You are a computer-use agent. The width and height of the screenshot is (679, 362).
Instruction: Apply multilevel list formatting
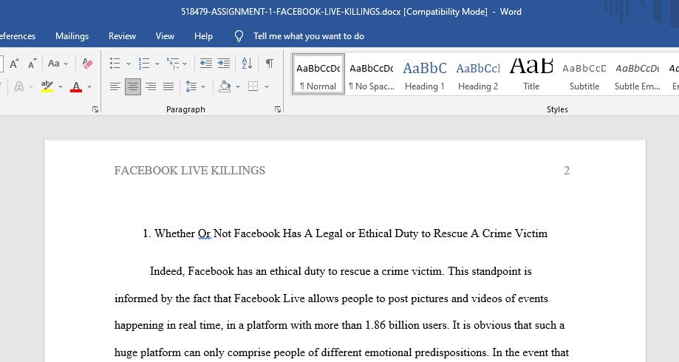pyautogui.click(x=173, y=64)
